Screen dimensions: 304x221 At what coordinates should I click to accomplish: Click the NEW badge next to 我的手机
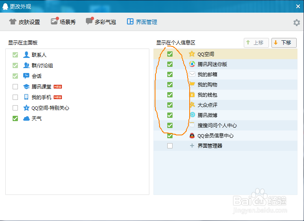(x=58, y=97)
